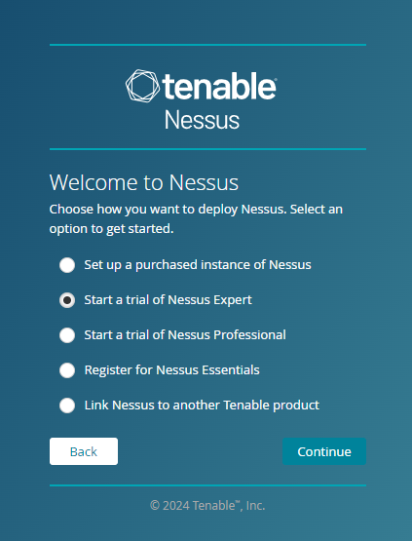Viewport: 412px width, 541px height.
Task: Click the 'Welcome to Nessus' heading
Action: pos(144,182)
